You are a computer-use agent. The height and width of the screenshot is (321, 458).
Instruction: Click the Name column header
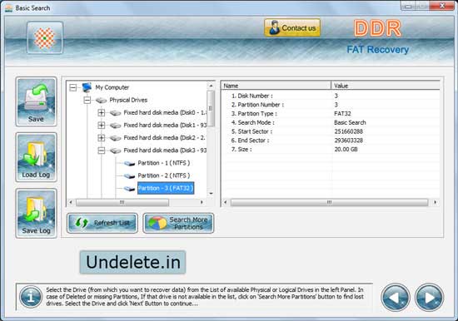click(276, 86)
